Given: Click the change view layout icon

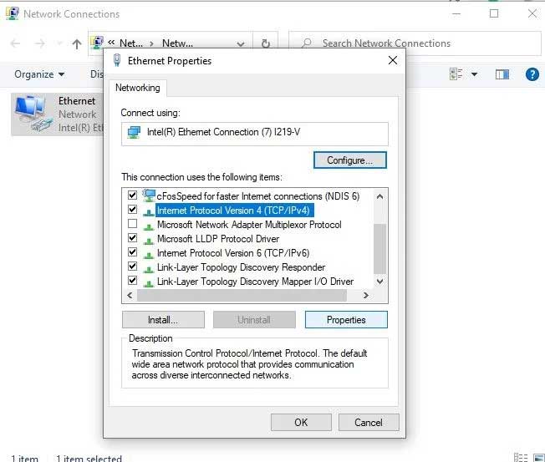Looking at the screenshot, I should tap(456, 74).
